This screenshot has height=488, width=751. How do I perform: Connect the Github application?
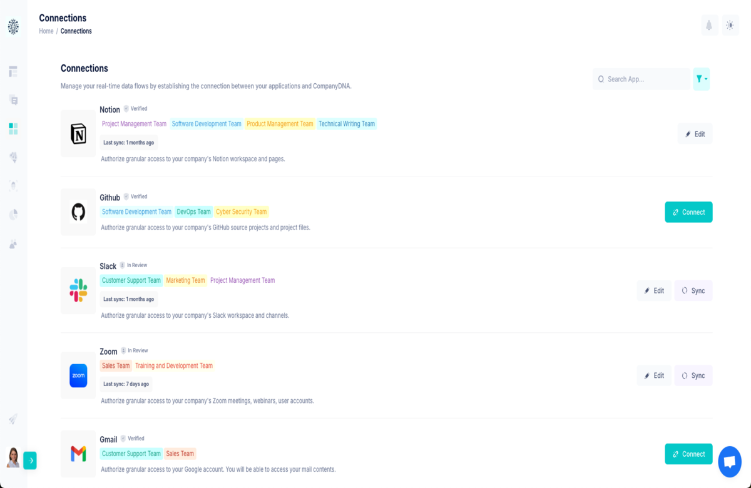point(688,212)
